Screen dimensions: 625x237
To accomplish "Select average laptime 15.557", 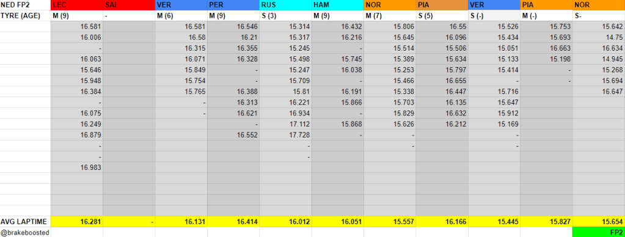I will coord(390,222).
